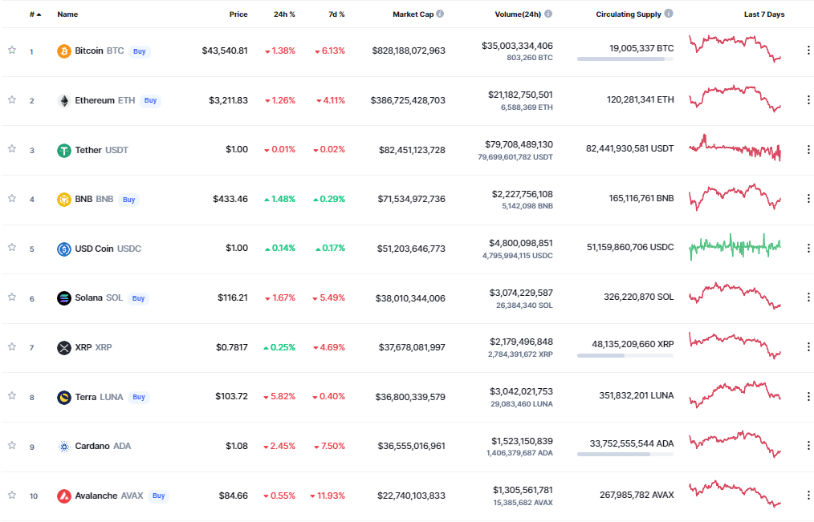The height and width of the screenshot is (522, 814).
Task: Click the Cardano logo icon
Action: point(64,447)
